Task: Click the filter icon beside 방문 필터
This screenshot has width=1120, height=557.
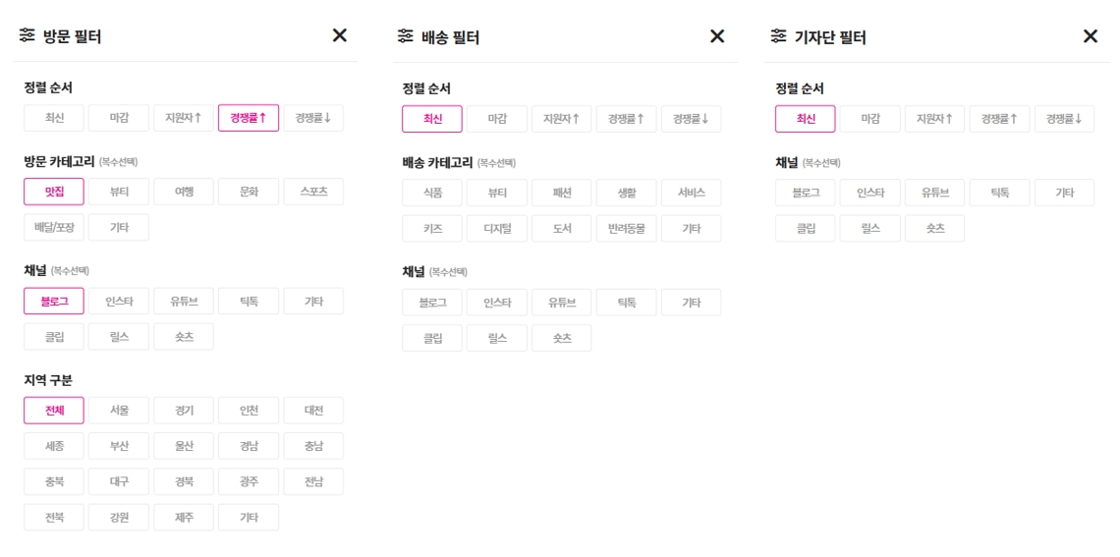Action: pyautogui.click(x=28, y=36)
